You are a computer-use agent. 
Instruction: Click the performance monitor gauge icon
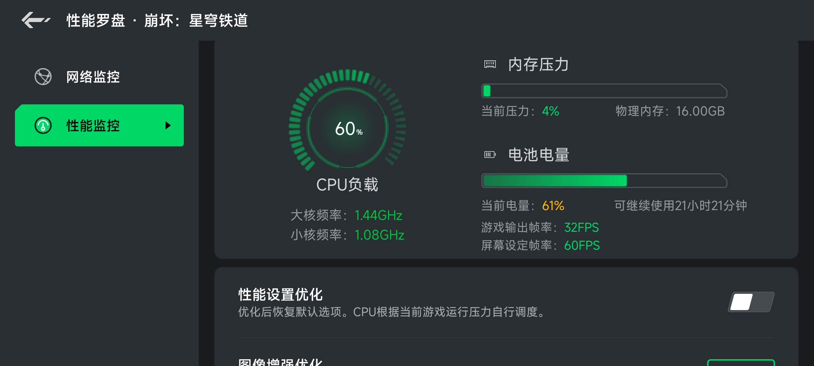coord(43,125)
